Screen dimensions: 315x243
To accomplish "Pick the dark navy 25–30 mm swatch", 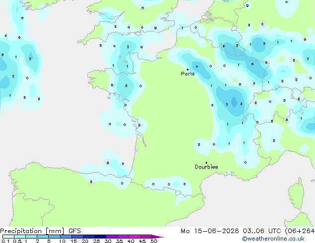I will click(100, 237).
